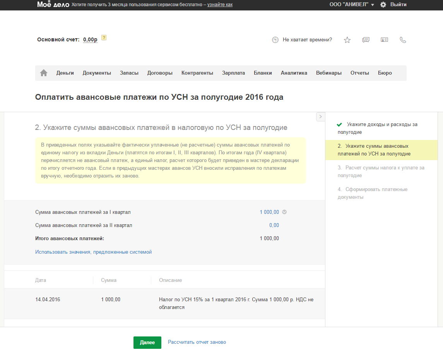Open the Деньги menu
The height and width of the screenshot is (355, 443).
coord(65,73)
